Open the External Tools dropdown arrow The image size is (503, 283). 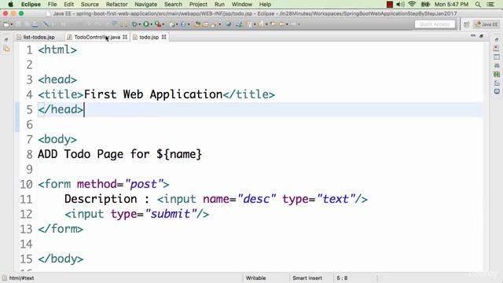pyautogui.click(x=163, y=24)
